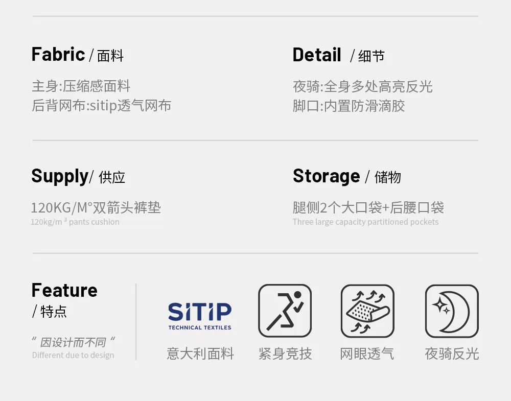Image resolution: width=511 pixels, height=401 pixels.
Task: Click the Fabric / 面料 heading
Action: click(77, 55)
